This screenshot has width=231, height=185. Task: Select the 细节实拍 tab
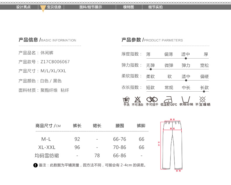click(156, 7)
